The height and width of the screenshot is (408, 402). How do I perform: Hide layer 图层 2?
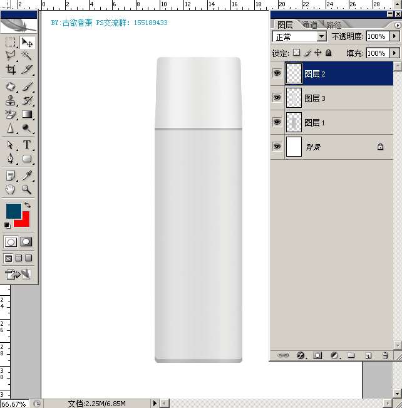click(x=277, y=73)
